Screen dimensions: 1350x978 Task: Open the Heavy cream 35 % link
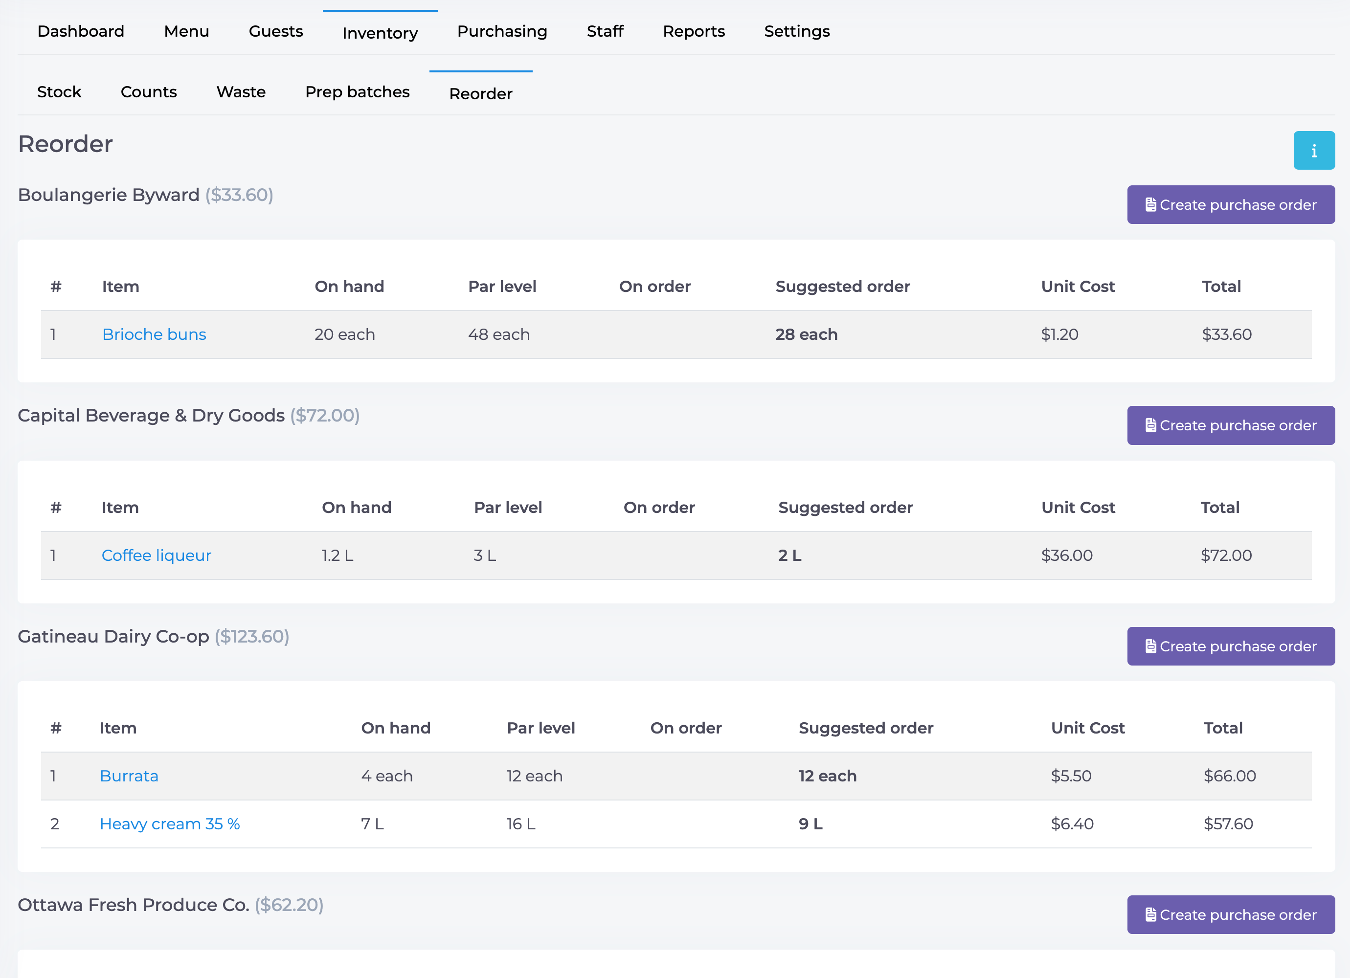pyautogui.click(x=170, y=824)
